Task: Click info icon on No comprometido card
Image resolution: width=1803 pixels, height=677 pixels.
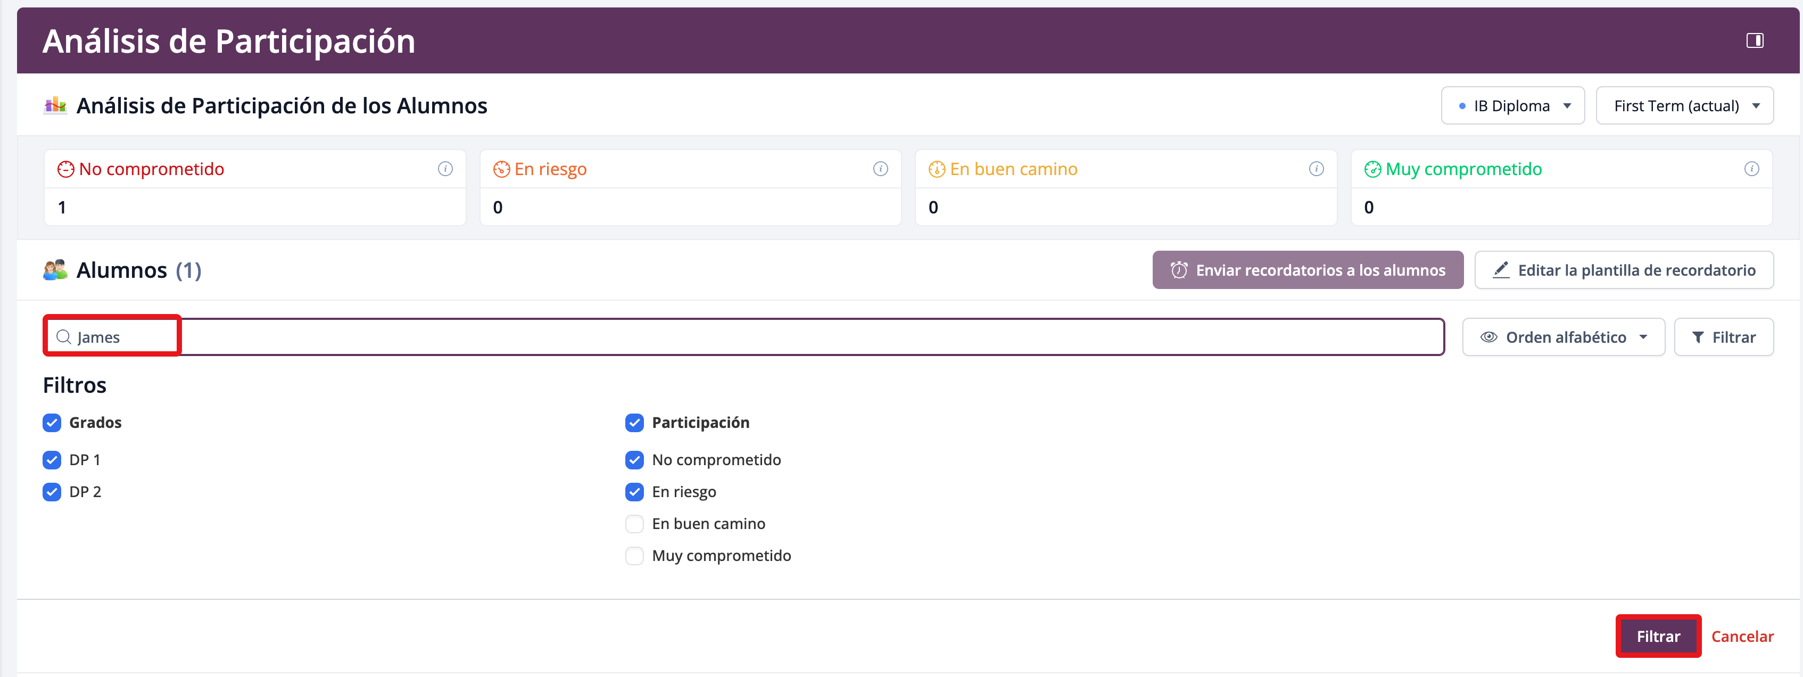Action: 445,169
